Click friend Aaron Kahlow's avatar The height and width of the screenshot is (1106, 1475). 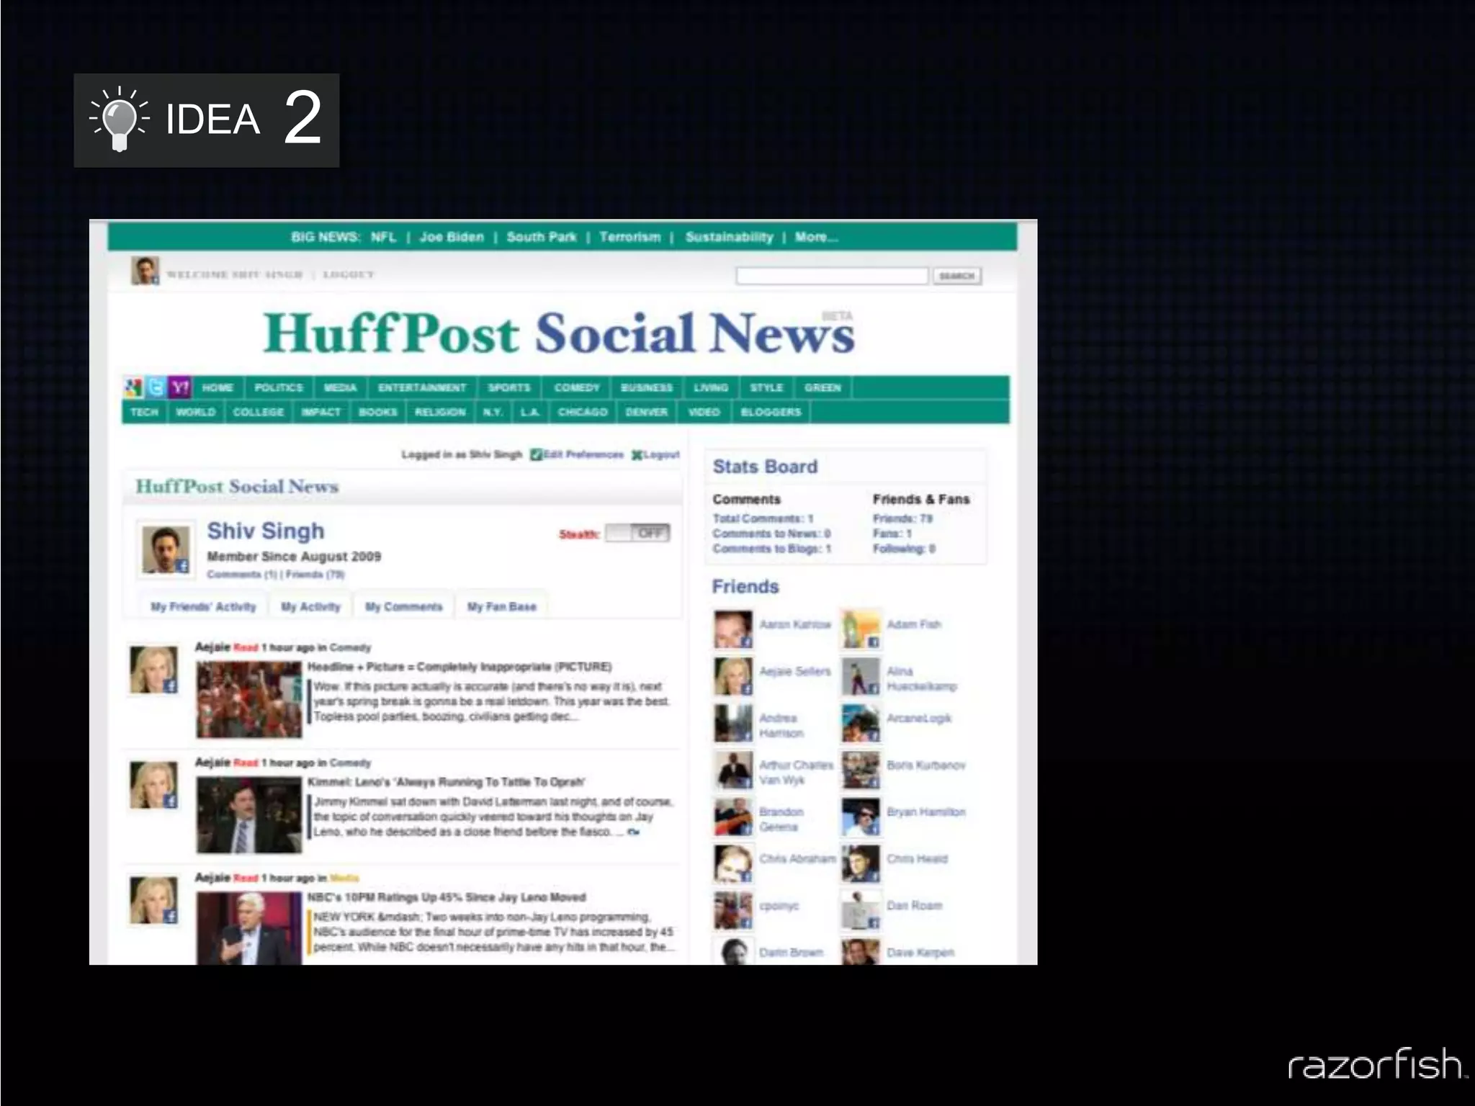coord(732,629)
